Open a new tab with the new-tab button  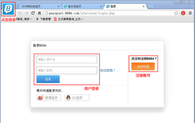coord(151,7)
